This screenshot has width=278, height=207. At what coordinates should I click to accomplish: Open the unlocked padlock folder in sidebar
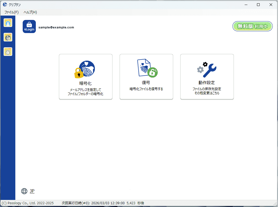8,52
